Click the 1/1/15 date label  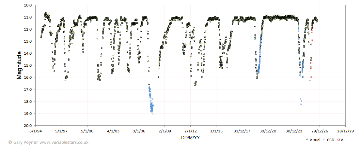tap(216, 131)
